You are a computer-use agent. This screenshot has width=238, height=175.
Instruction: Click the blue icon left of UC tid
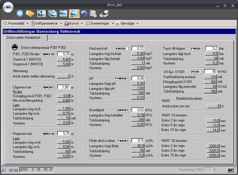[x=4, y=170]
